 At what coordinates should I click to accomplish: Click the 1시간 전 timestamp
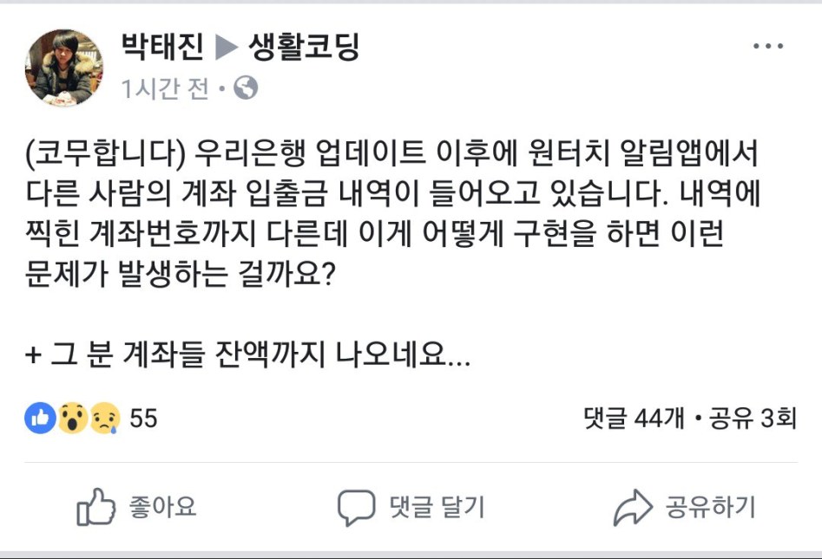click(166, 88)
